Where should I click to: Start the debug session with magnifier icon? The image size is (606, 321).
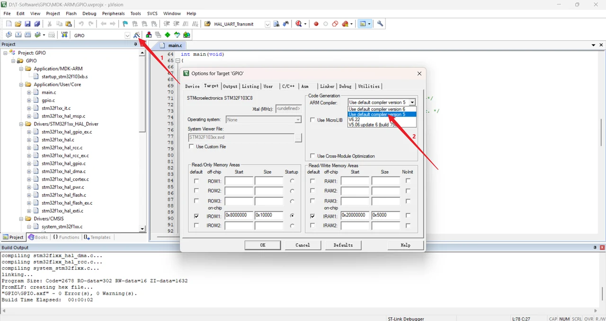coord(299,24)
